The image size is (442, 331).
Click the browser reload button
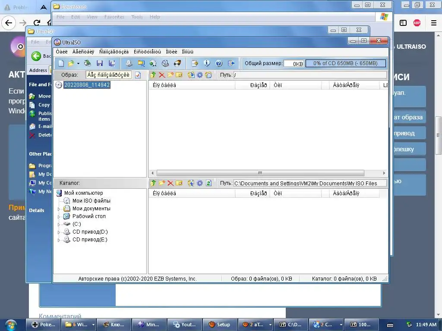tap(37, 22)
